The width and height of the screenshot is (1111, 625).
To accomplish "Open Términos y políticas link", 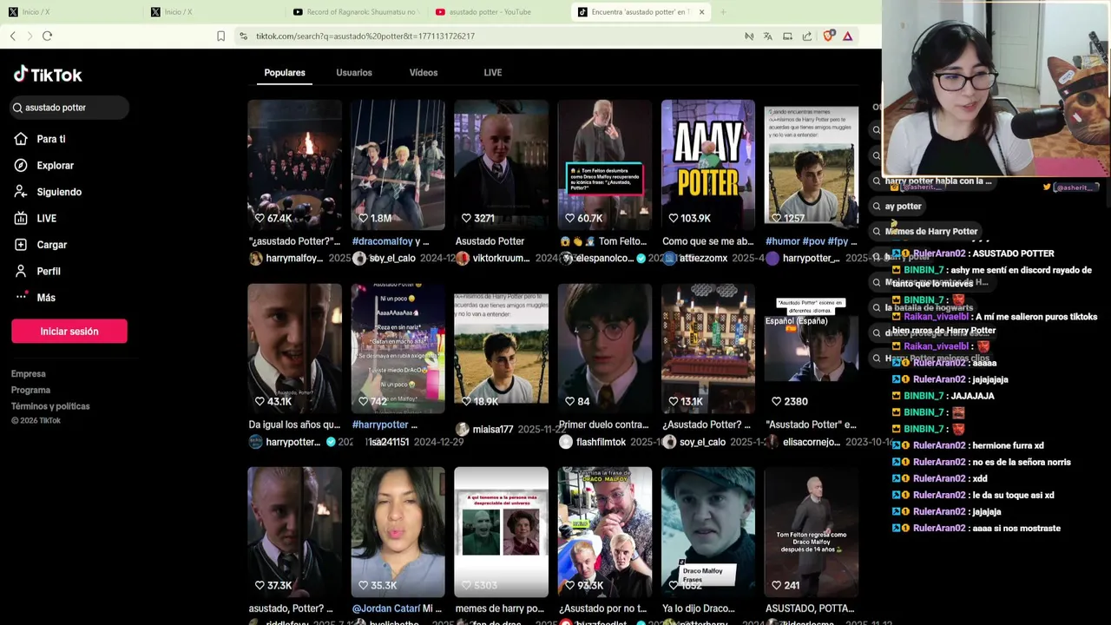I will point(50,406).
